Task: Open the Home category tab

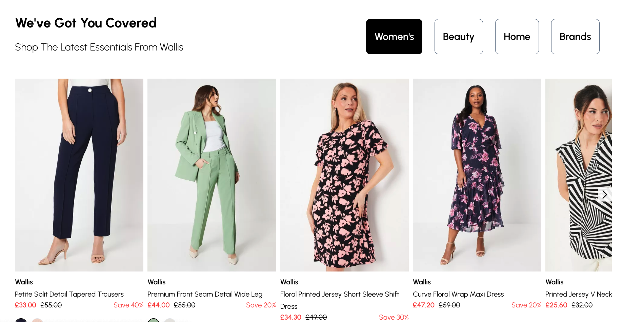Action: [x=517, y=37]
